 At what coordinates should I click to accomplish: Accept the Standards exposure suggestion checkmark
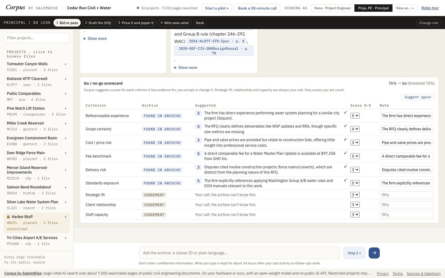[345, 180]
